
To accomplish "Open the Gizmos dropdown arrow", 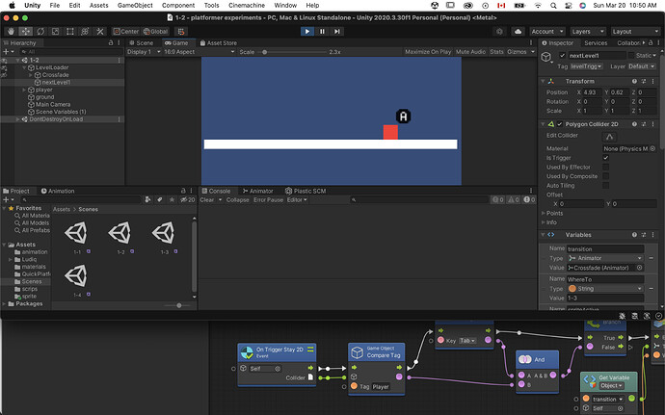I will (x=533, y=52).
